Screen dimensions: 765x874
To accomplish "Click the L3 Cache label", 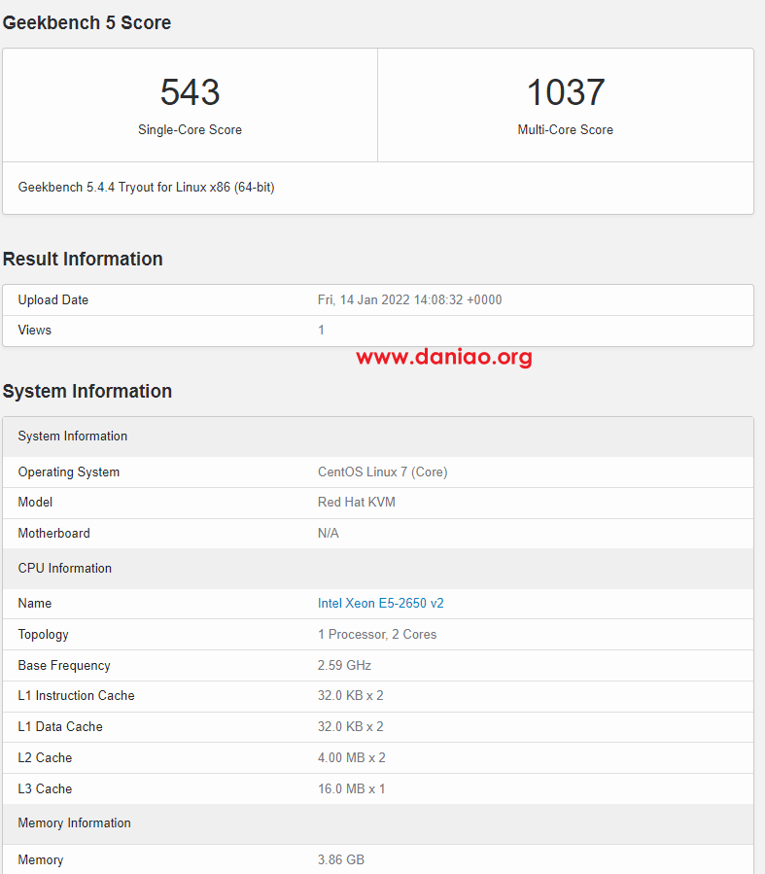I will tap(45, 789).
